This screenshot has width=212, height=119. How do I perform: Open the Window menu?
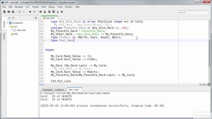(x=69, y=7)
